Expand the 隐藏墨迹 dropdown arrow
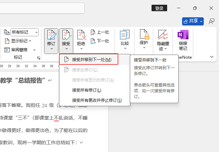219x152 pixels. pyautogui.click(x=166, y=49)
